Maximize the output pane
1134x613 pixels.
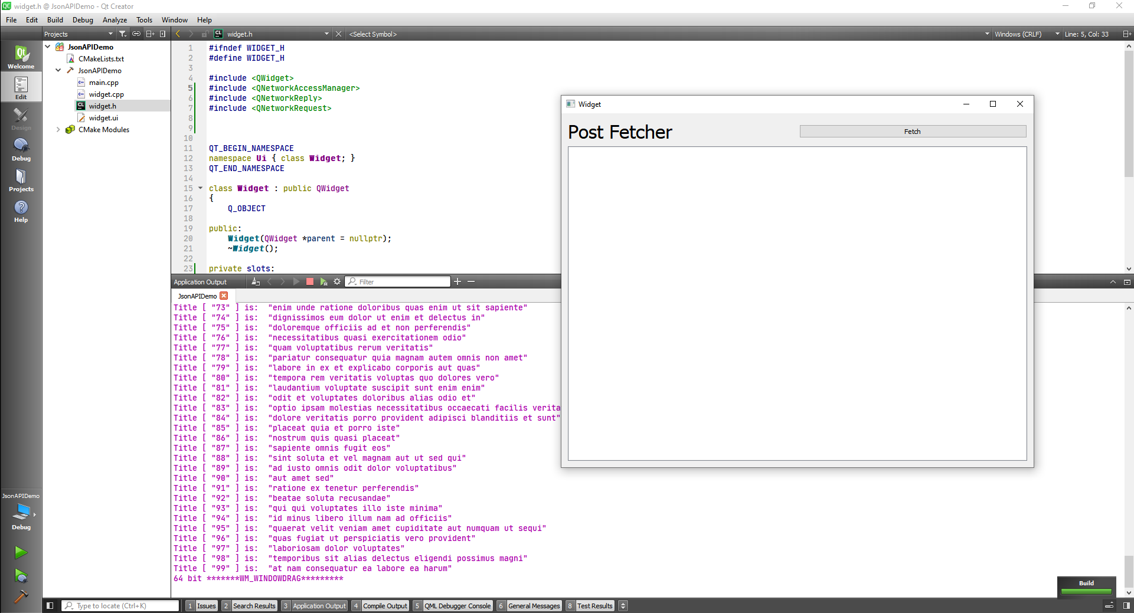[1126, 281]
